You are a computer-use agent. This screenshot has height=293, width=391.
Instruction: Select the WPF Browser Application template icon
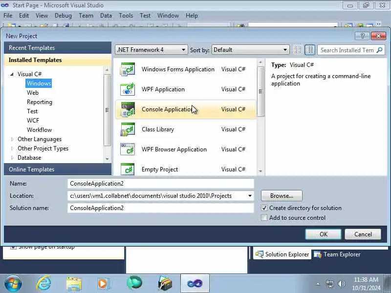[x=128, y=149]
